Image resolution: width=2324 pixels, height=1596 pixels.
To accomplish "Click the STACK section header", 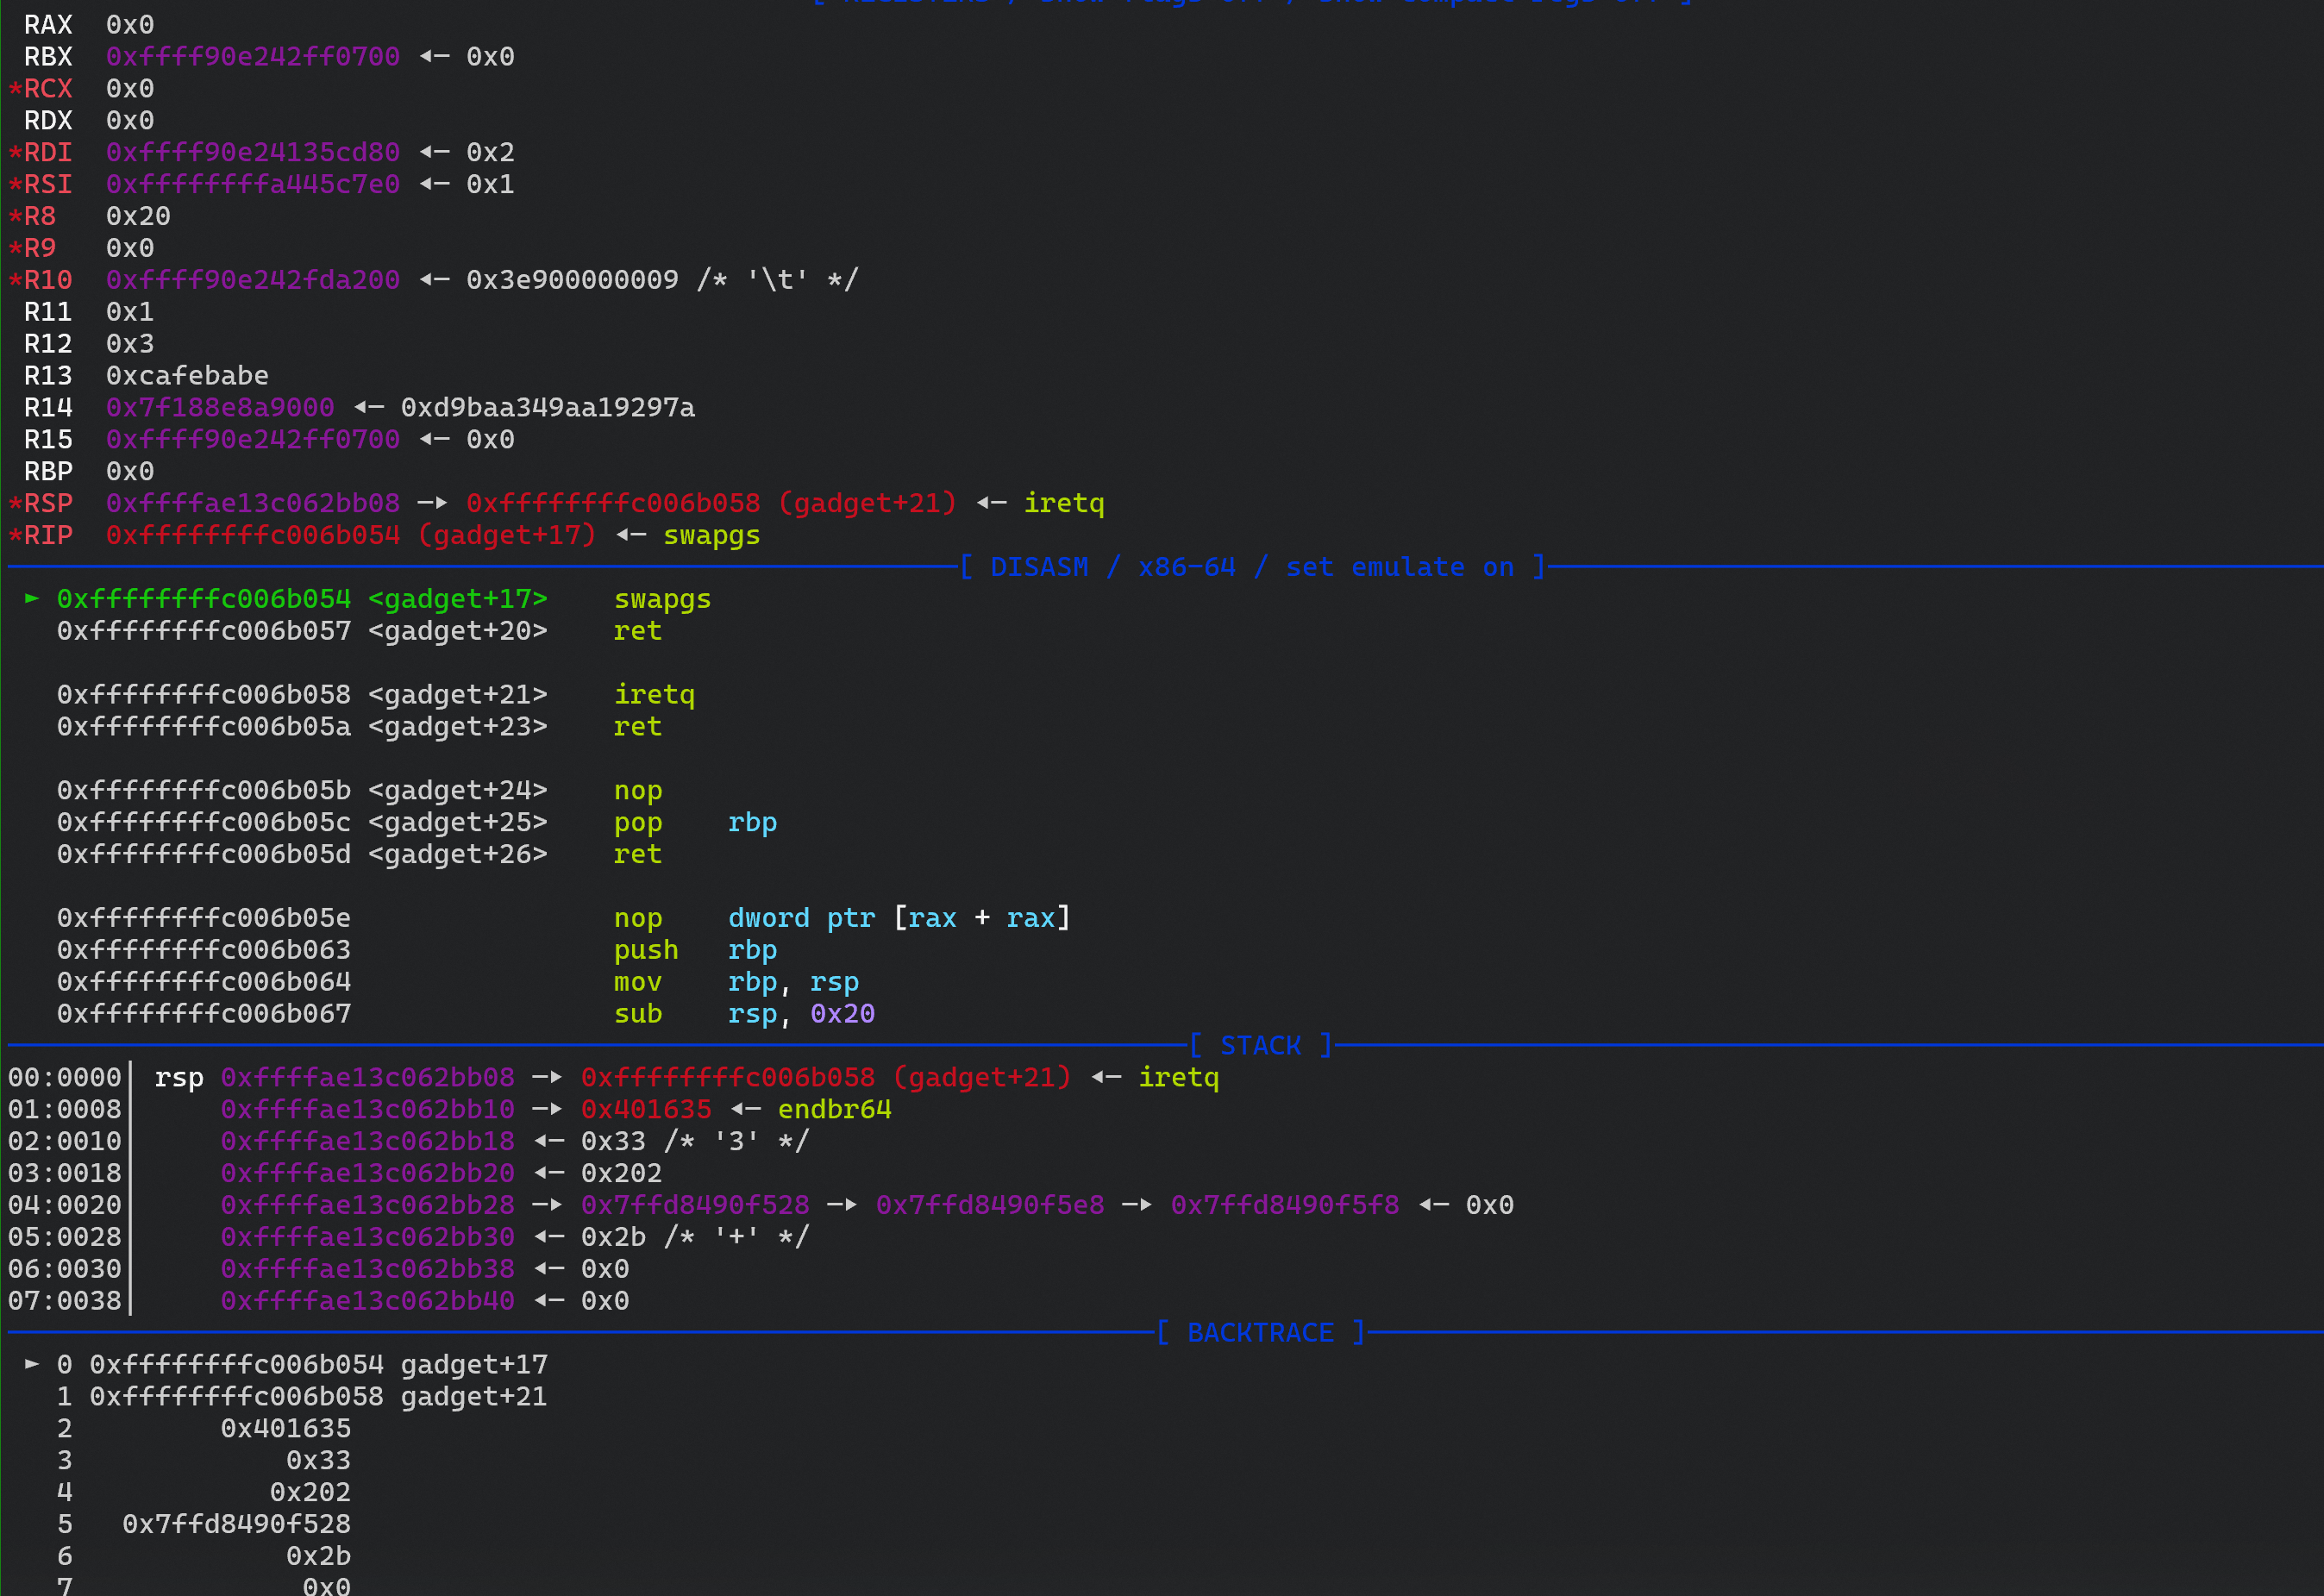I will [1261, 1046].
